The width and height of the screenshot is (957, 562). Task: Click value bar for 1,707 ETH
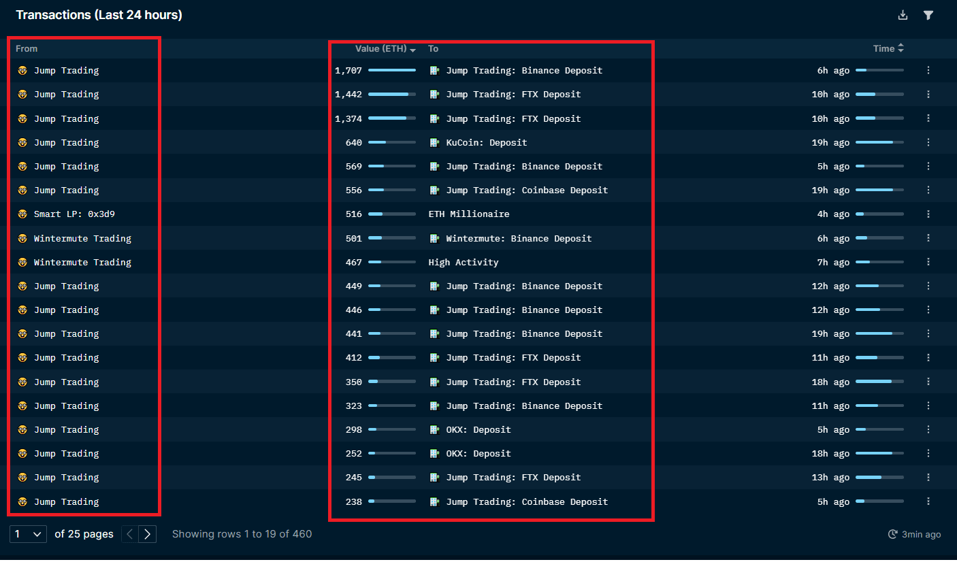(x=392, y=70)
